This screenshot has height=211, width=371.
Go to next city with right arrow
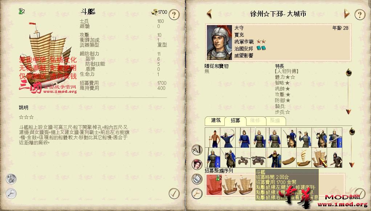click(x=347, y=14)
